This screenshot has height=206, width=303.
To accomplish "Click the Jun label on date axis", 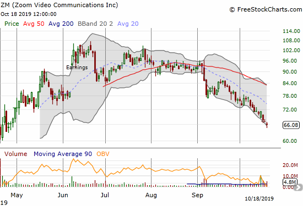I will tap(63, 195).
